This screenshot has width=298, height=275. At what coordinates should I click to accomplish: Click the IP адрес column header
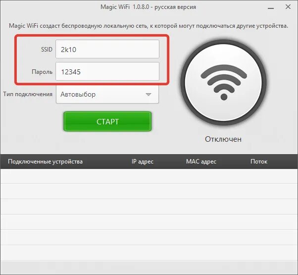(x=143, y=162)
